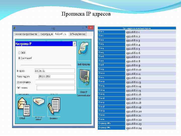Select the Статический radio option

point(19,58)
